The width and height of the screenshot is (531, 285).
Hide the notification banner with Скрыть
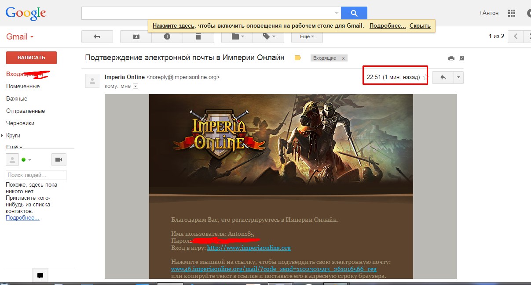click(x=420, y=25)
